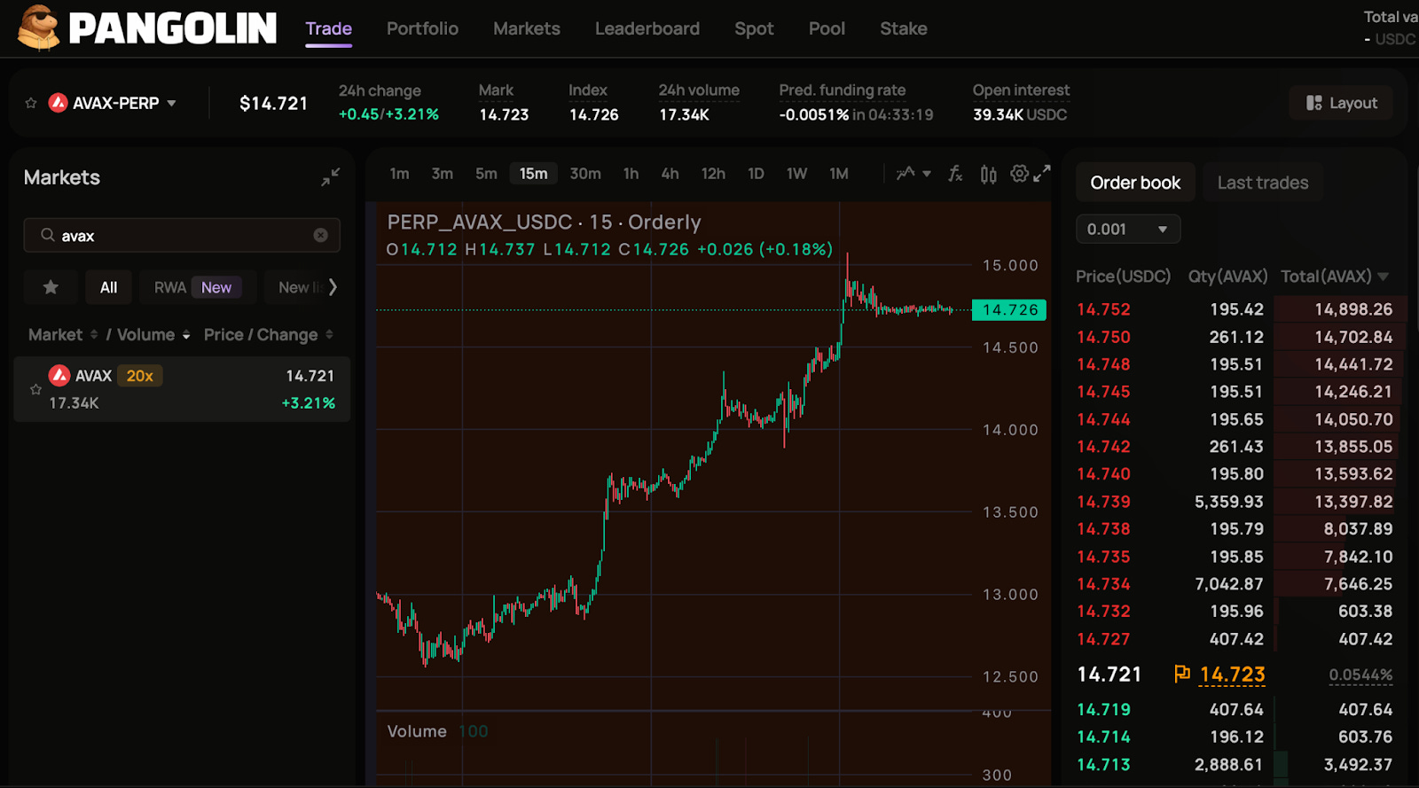Sort markets by Market name
Viewport: 1419px width, 788px height.
pos(63,334)
